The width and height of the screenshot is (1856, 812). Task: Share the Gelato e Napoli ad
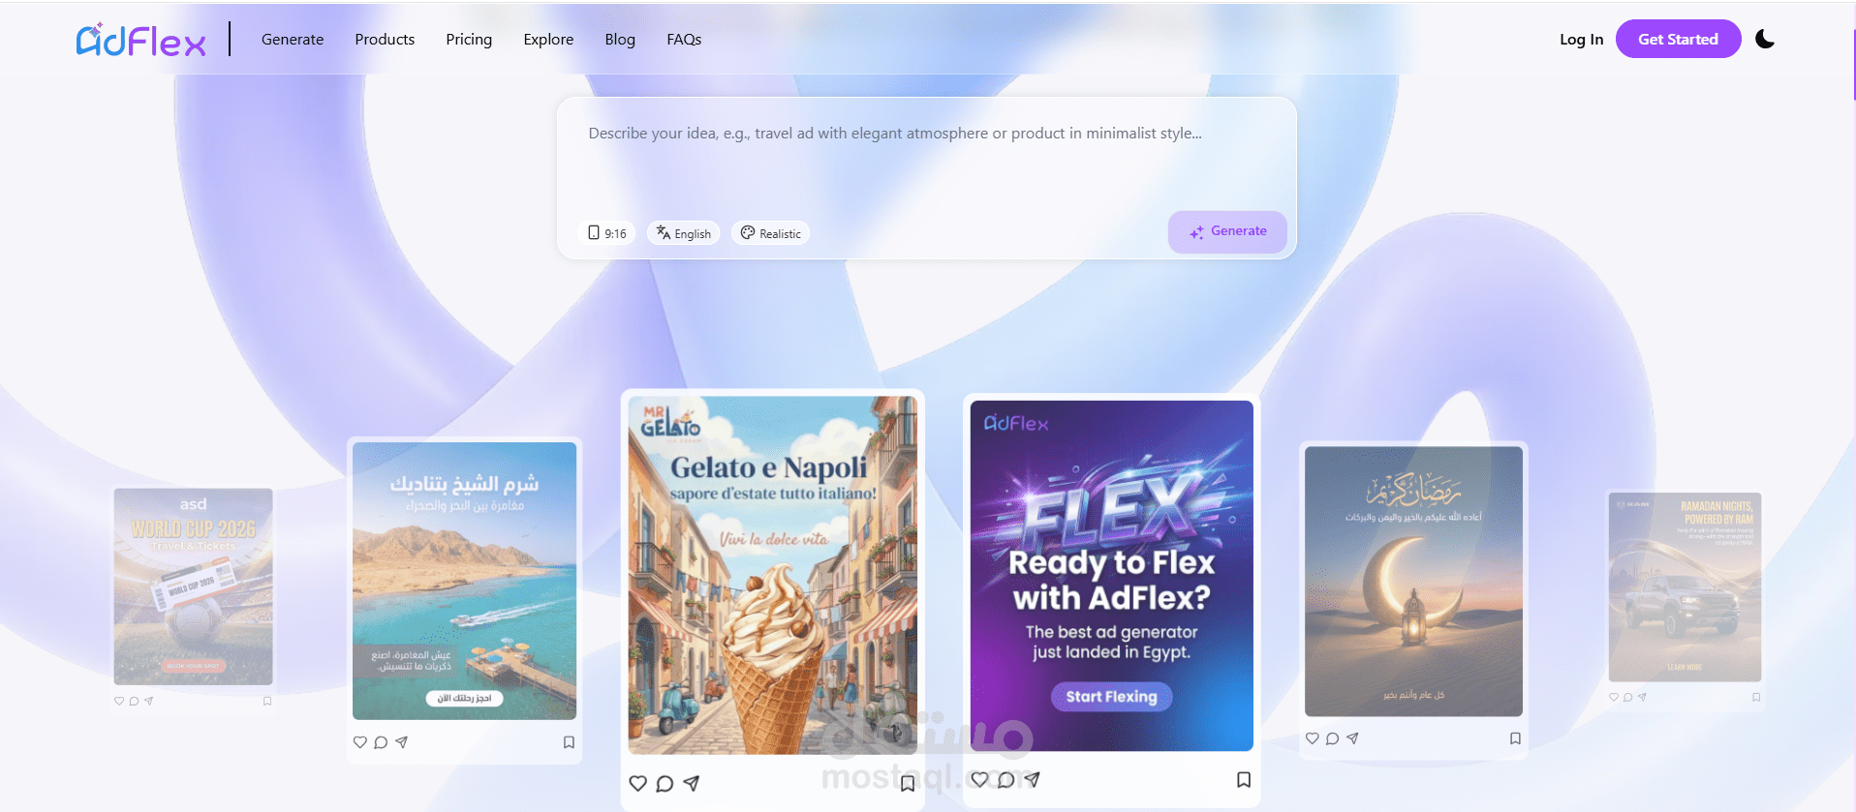[x=692, y=783]
